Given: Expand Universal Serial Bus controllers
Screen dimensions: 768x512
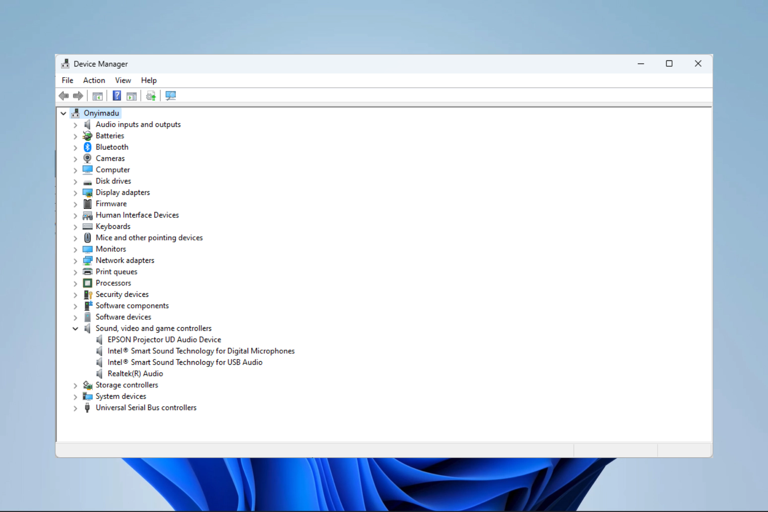Looking at the screenshot, I should (x=75, y=408).
